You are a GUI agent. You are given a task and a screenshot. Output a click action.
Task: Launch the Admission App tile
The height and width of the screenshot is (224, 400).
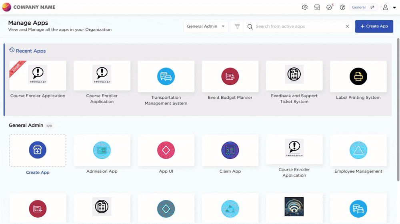coord(102,150)
